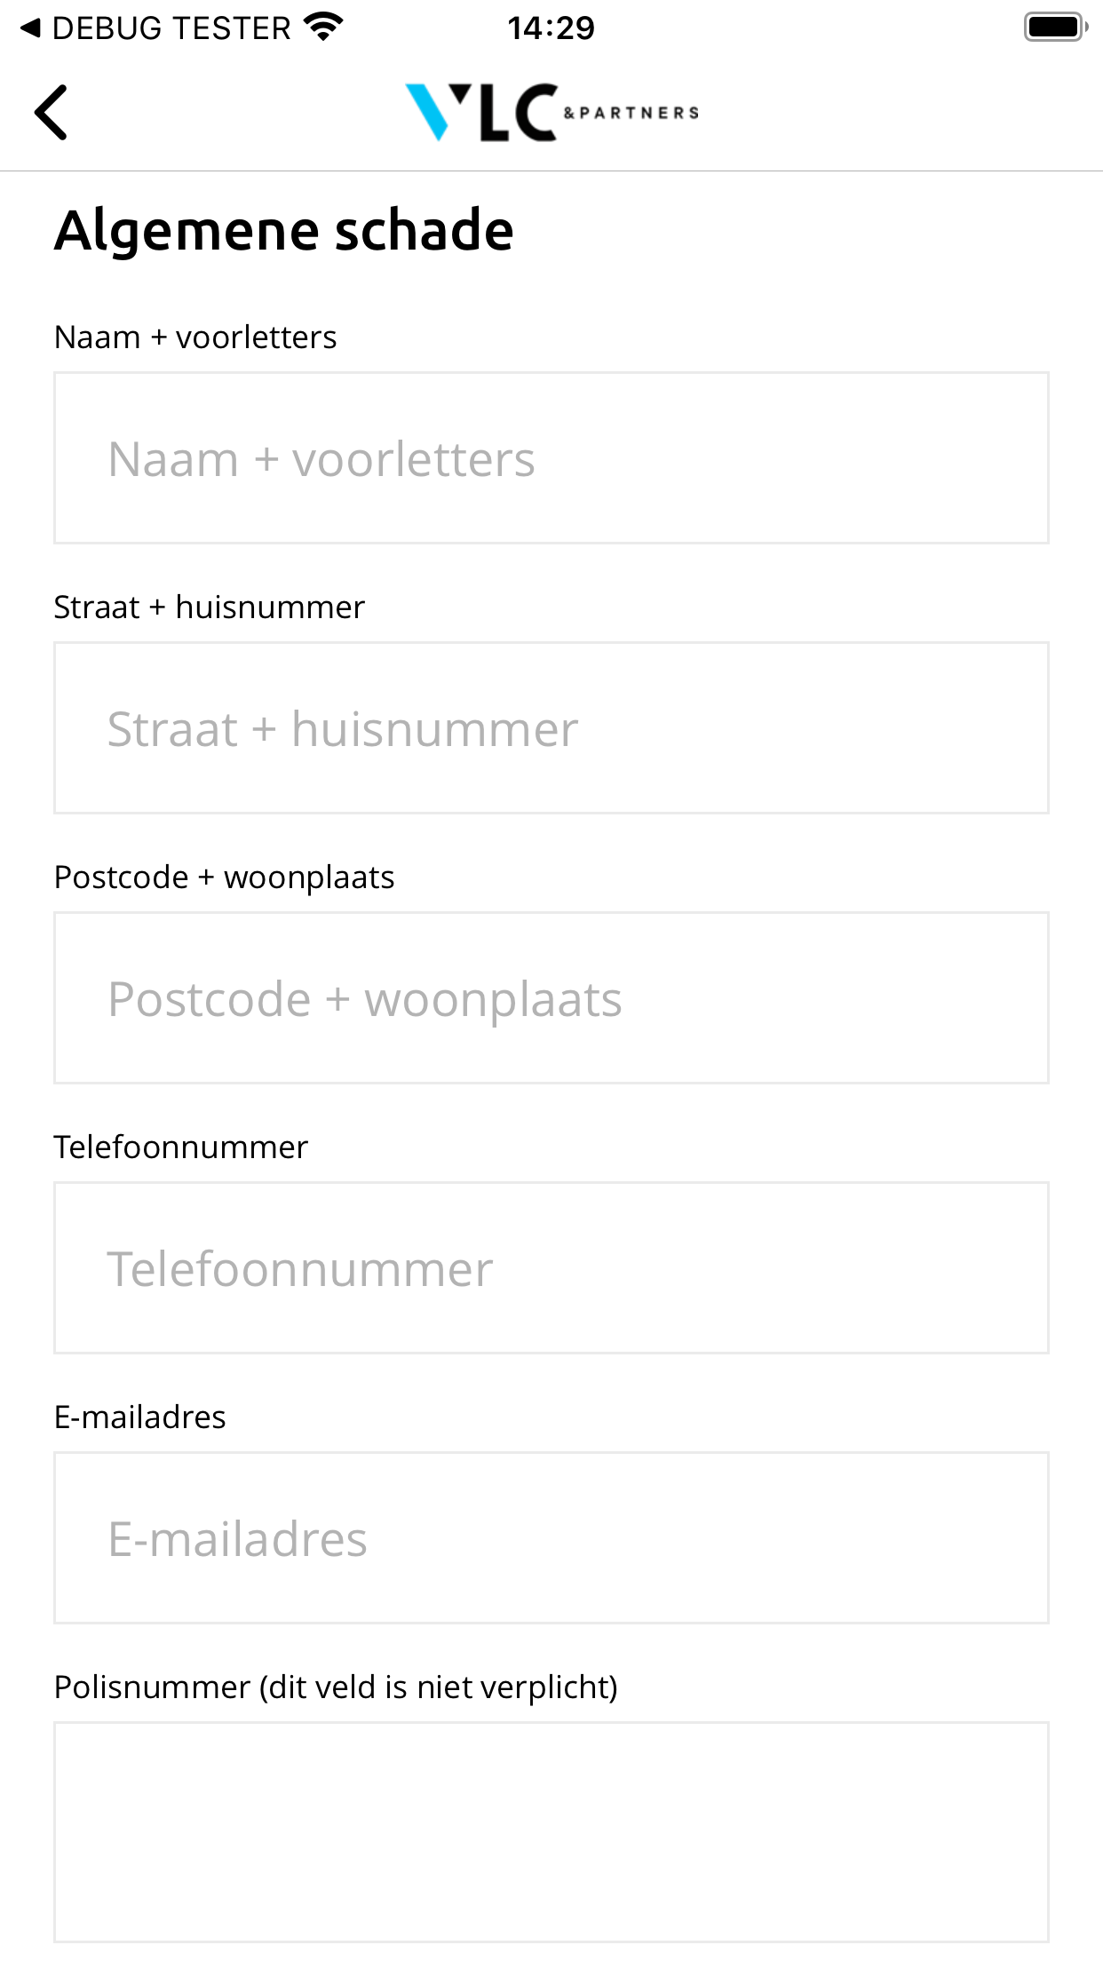Click the "Naam + voorletters" field label
Viewport: 1103px width, 1961px height.
195,337
